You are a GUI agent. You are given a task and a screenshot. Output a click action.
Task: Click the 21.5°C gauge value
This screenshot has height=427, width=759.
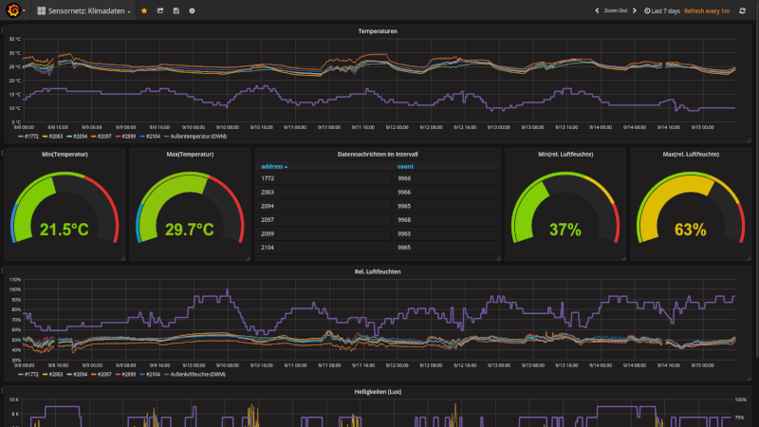pos(64,230)
